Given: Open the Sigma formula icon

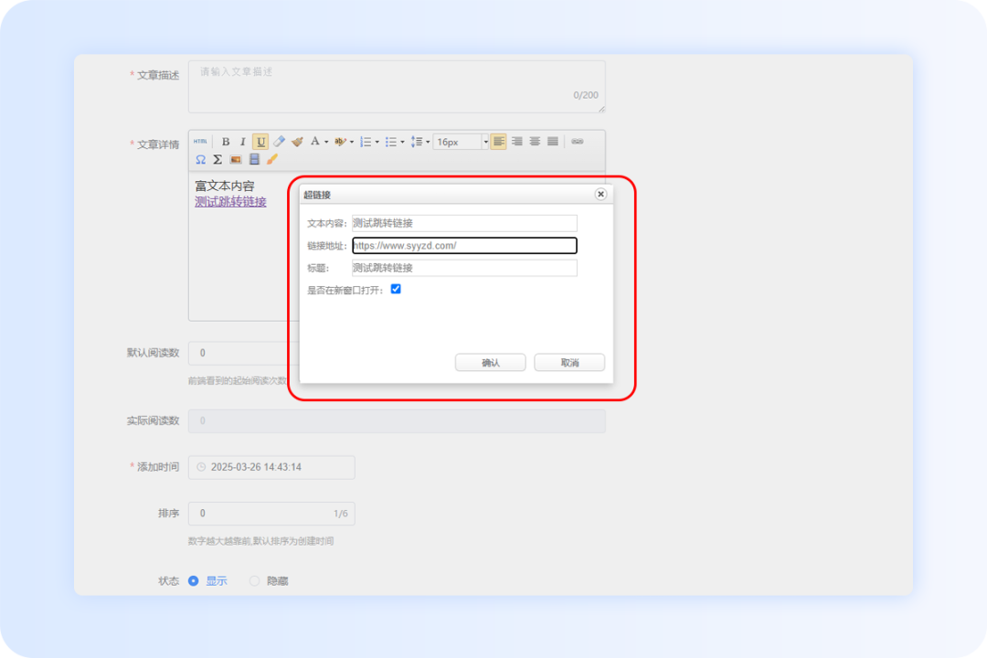Looking at the screenshot, I should click(x=218, y=159).
